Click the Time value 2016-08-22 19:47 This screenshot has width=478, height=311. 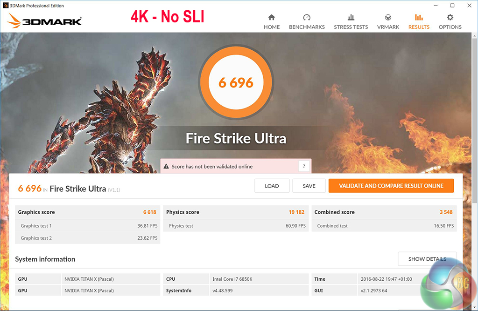[x=386, y=279]
